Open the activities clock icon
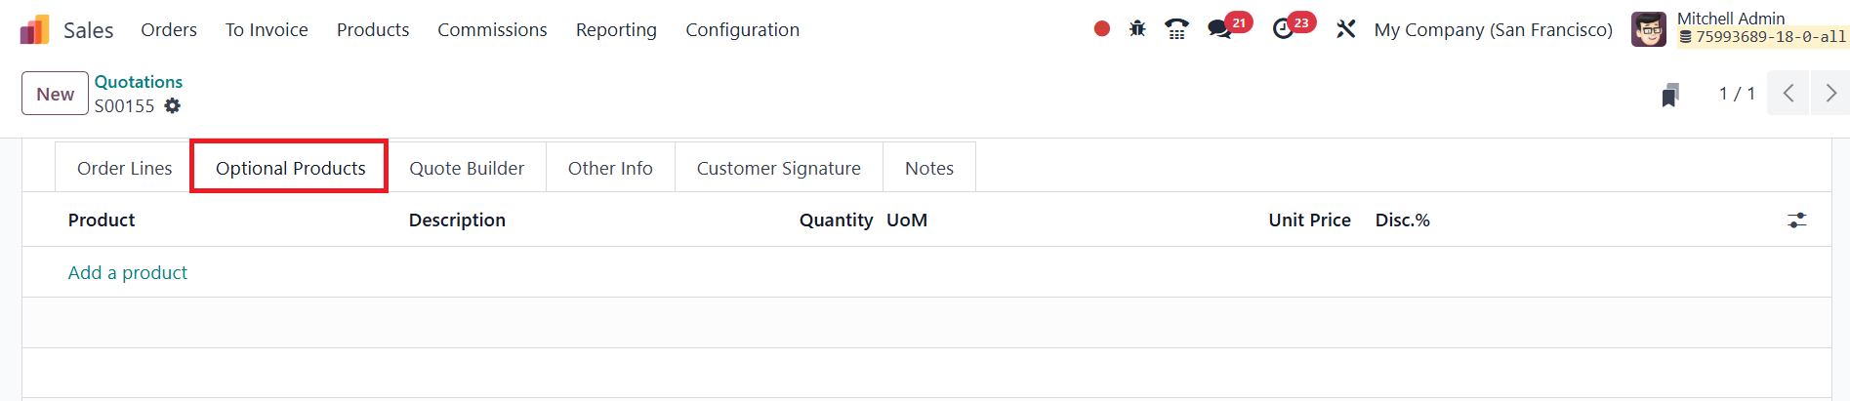 coord(1283,29)
